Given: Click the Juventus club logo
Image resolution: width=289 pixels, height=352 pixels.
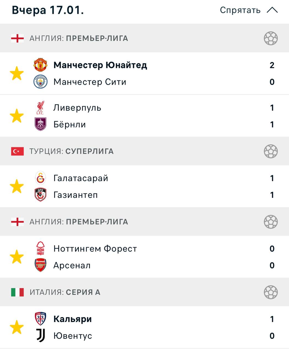Looking at the screenshot, I should pyautogui.click(x=40, y=336).
